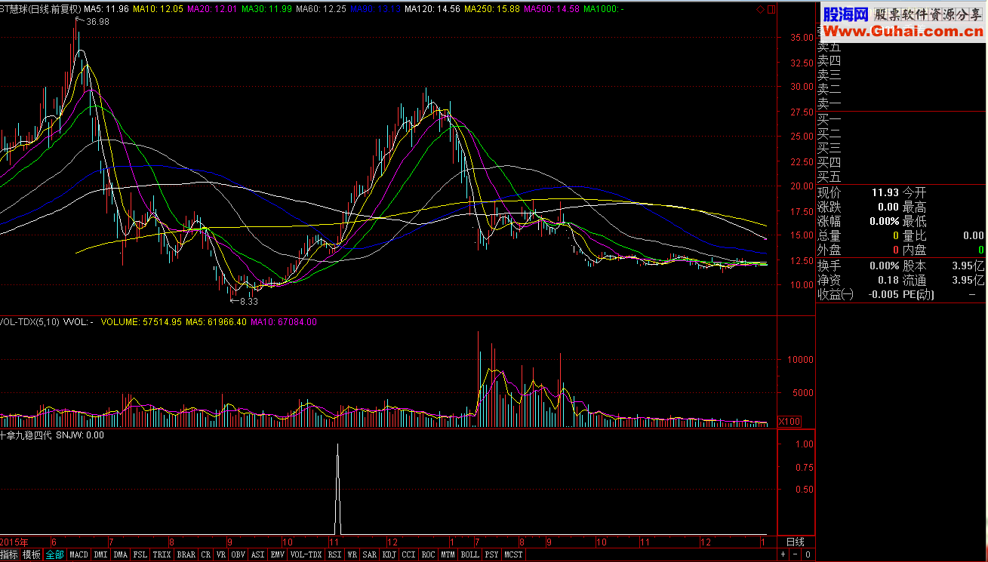988x562 pixels.
Task: Click the minus zoom button in the bottom bar
Action: pyautogui.click(x=795, y=554)
